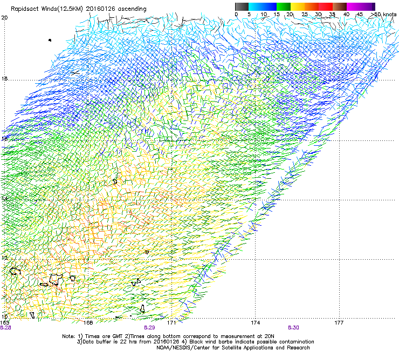Click the longitude '177' label on bottom axis
This screenshot has width=399, height=351.
click(339, 323)
